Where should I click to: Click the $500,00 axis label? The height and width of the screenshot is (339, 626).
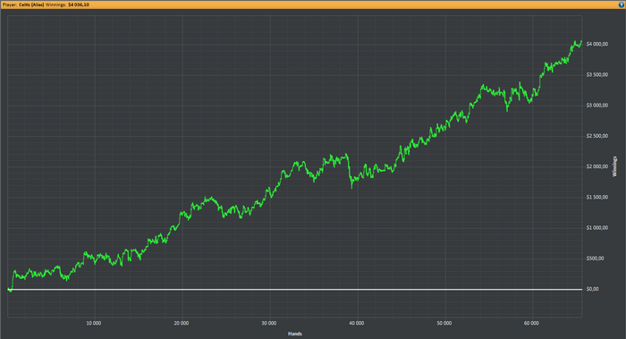pos(596,258)
